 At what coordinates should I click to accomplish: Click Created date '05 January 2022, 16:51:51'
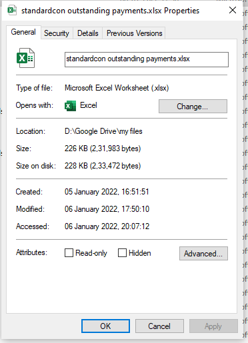click(x=107, y=192)
